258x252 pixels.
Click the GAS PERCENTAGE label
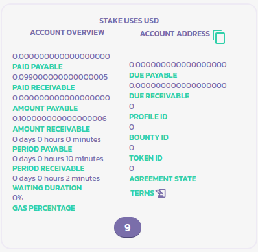pos(44,208)
